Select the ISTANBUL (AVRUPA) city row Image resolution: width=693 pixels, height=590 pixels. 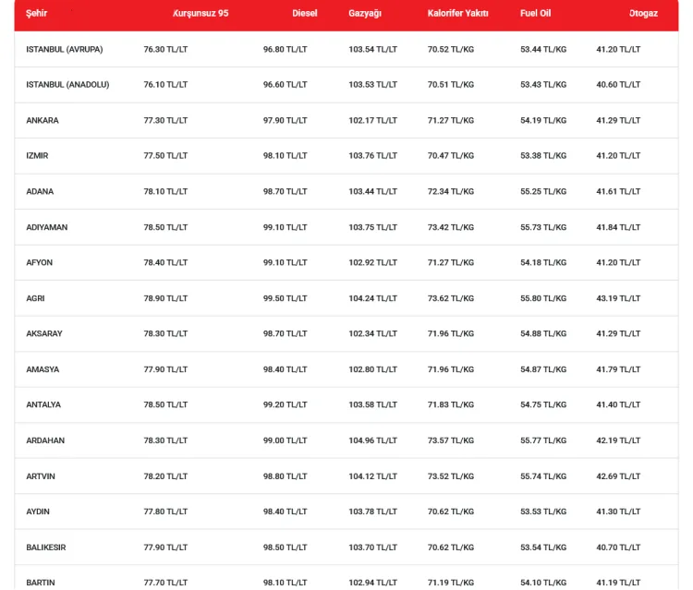point(346,49)
